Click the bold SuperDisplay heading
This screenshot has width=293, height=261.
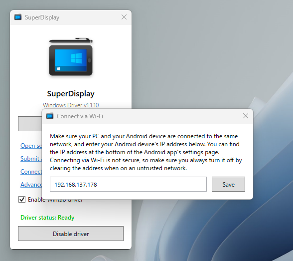click(x=71, y=94)
